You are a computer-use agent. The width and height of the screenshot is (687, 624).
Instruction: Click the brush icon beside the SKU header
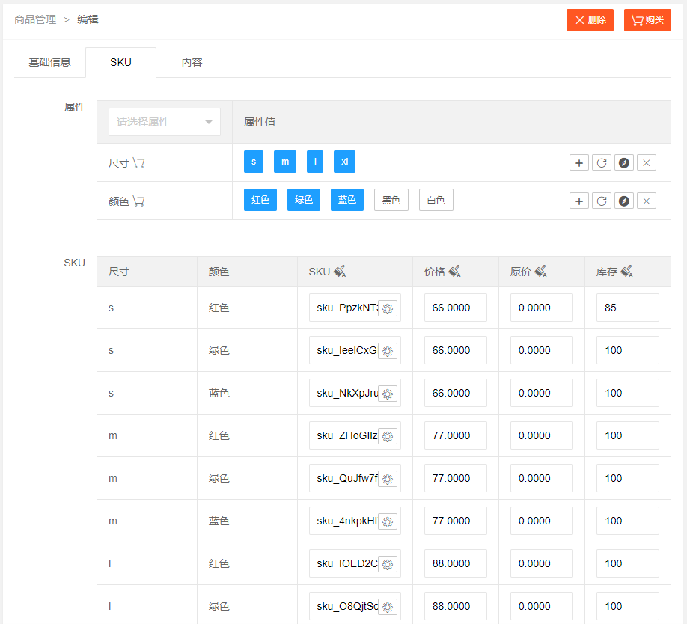click(x=339, y=272)
